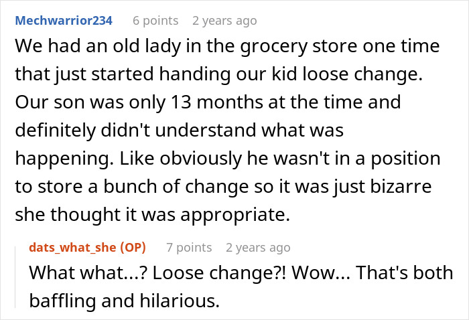Click the word "appropriate" ending the comment

tap(235, 215)
